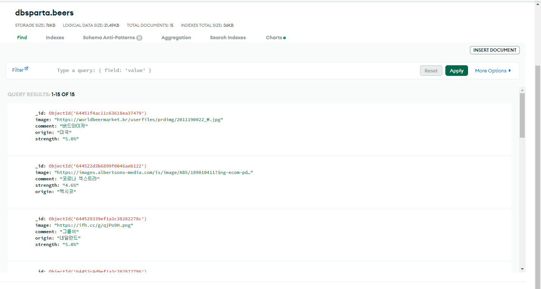This screenshot has width=541, height=289.
Task: Click the results list scroll-up arrow
Action: [x=522, y=90]
